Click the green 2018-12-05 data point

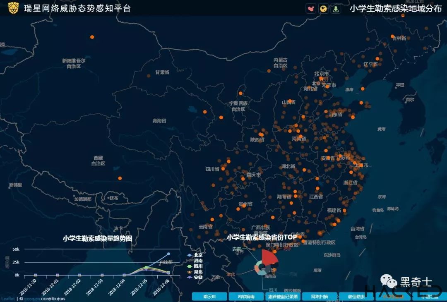point(146,268)
